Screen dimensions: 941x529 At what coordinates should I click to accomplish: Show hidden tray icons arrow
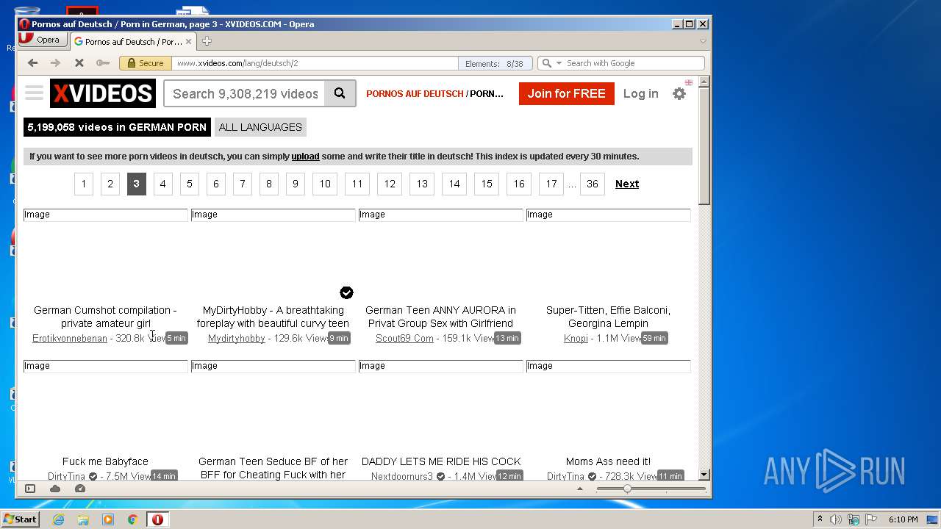[x=820, y=519]
